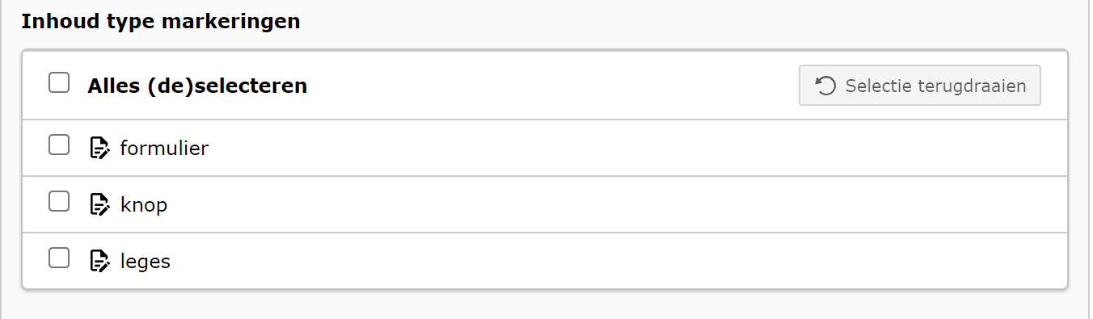Enable the formulier checkbox
Viewport: 1093px width, 319px height.
tap(59, 145)
